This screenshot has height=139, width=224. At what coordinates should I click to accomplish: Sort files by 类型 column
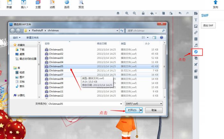point(123,43)
